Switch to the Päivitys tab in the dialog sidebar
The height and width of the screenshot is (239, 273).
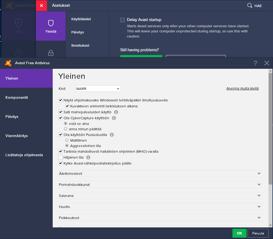[x=26, y=117]
